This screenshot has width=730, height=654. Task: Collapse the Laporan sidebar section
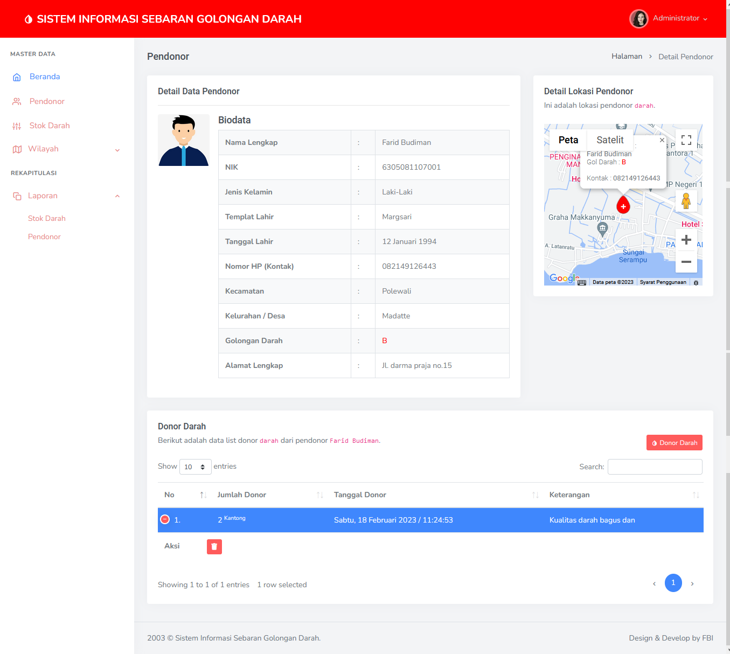pos(66,196)
